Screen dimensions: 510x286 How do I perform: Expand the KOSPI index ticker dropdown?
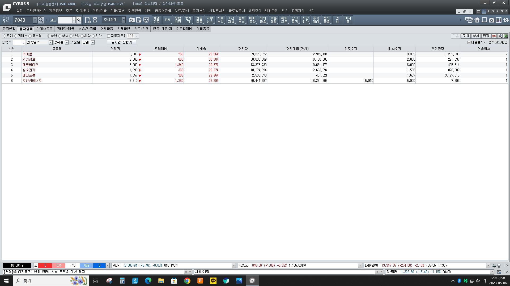coord(234,266)
